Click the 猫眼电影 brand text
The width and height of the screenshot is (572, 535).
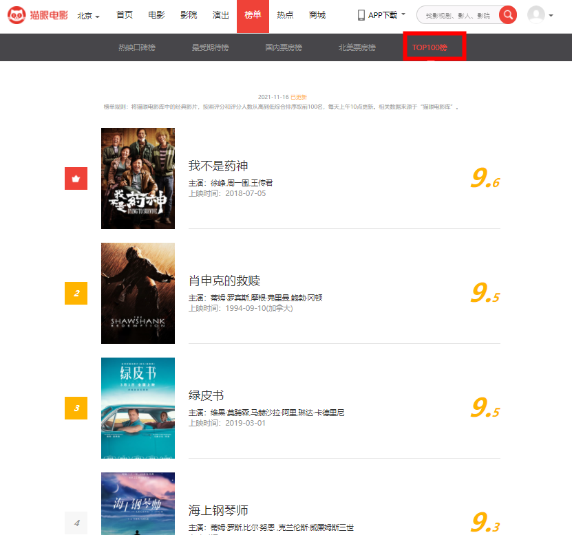pyautogui.click(x=49, y=15)
